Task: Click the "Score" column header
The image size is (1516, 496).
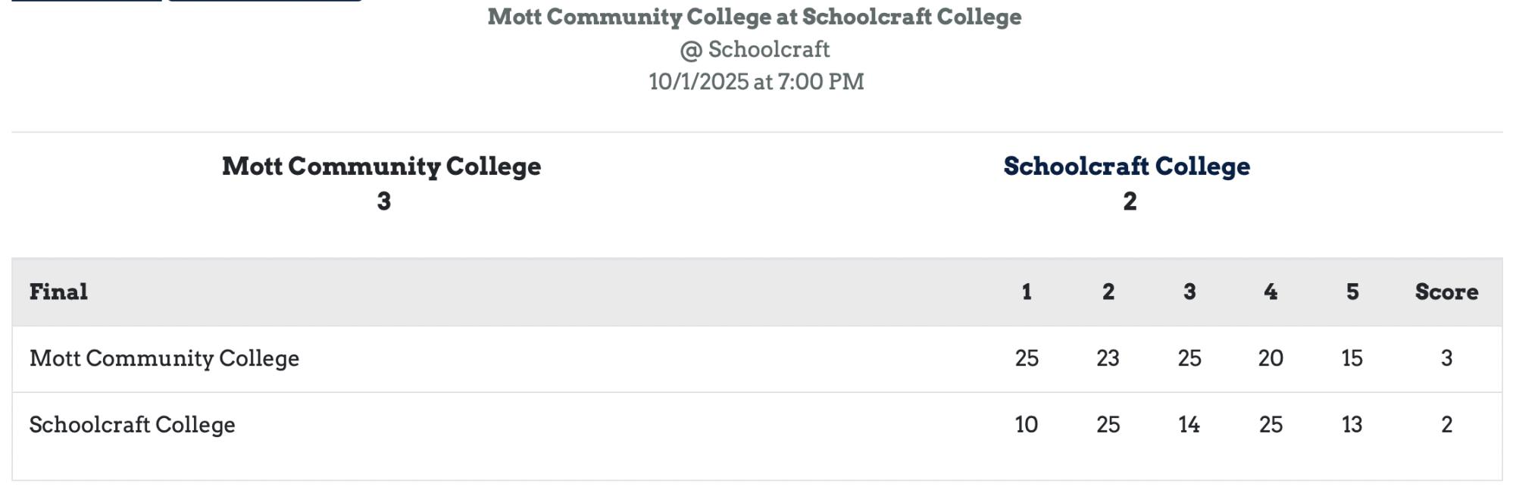Action: (1446, 292)
